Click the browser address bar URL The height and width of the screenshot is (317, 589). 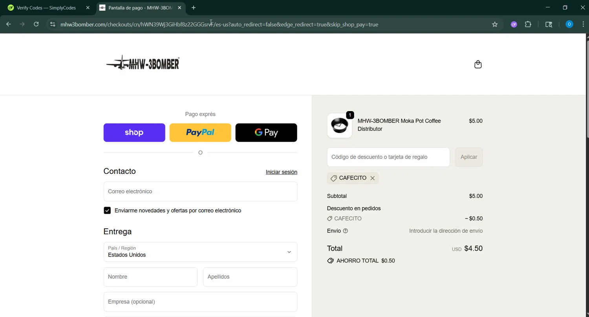[x=219, y=24]
